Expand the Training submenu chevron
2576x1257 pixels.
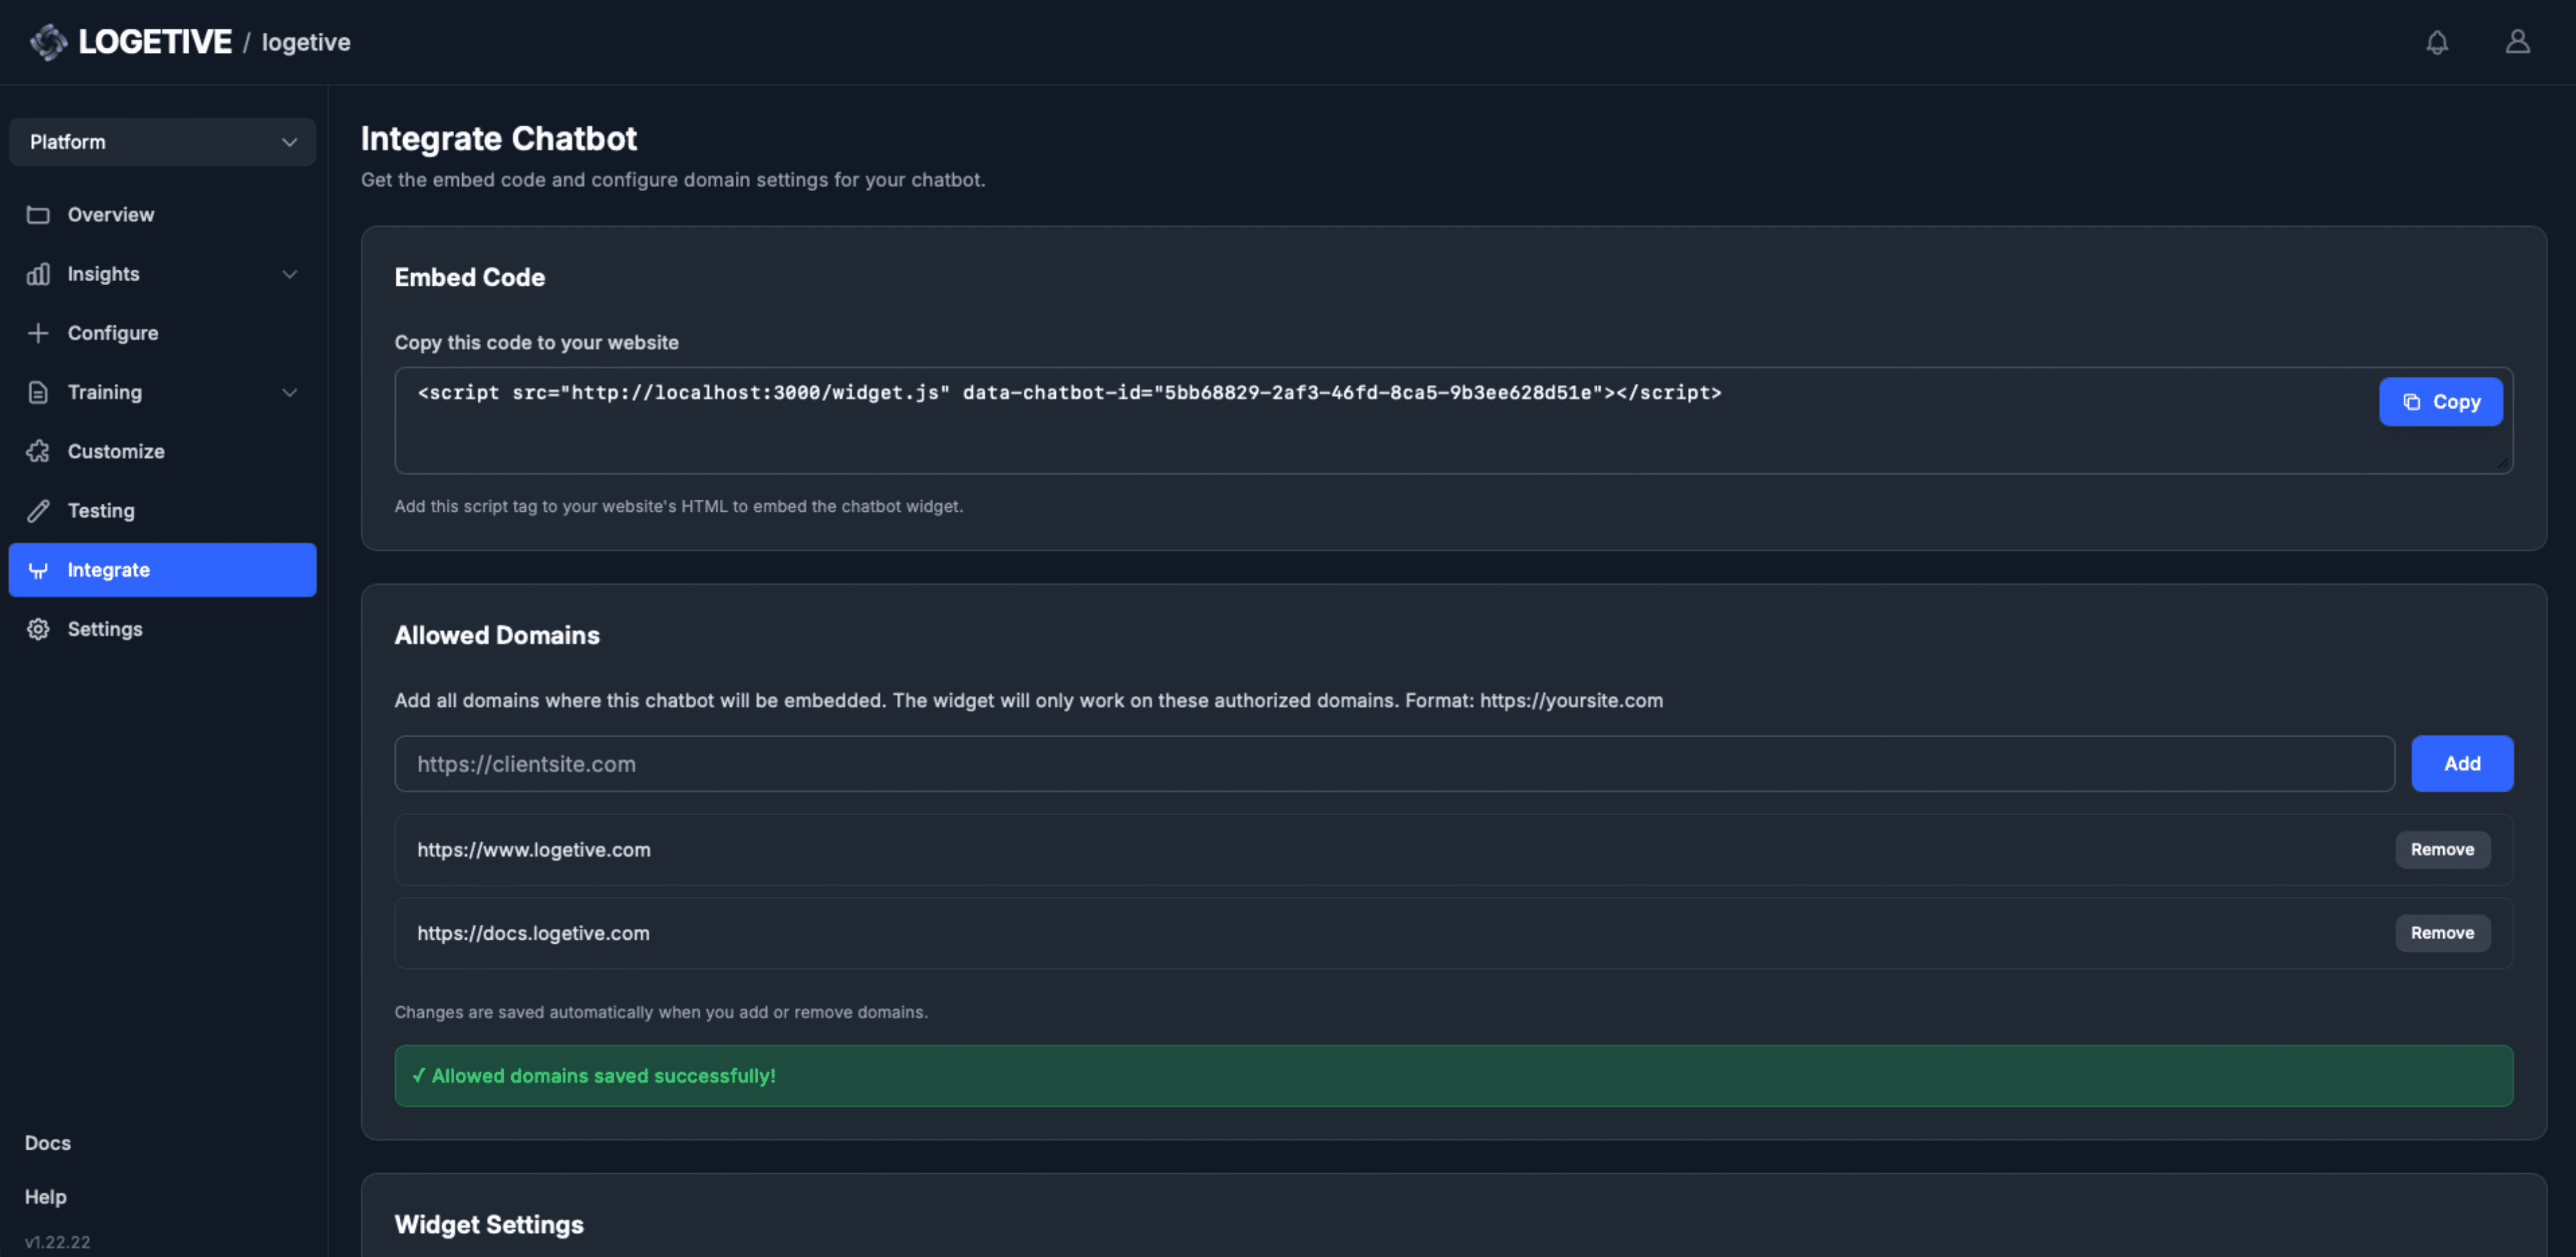tap(289, 393)
